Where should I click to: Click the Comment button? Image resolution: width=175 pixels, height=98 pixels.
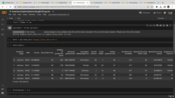coord(145,13)
